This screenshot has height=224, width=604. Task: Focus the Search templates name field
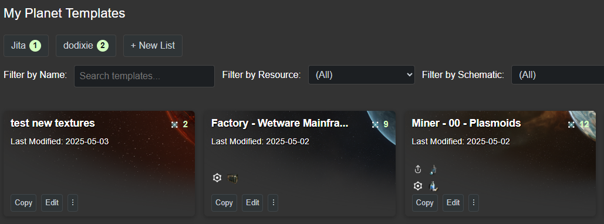click(x=144, y=76)
